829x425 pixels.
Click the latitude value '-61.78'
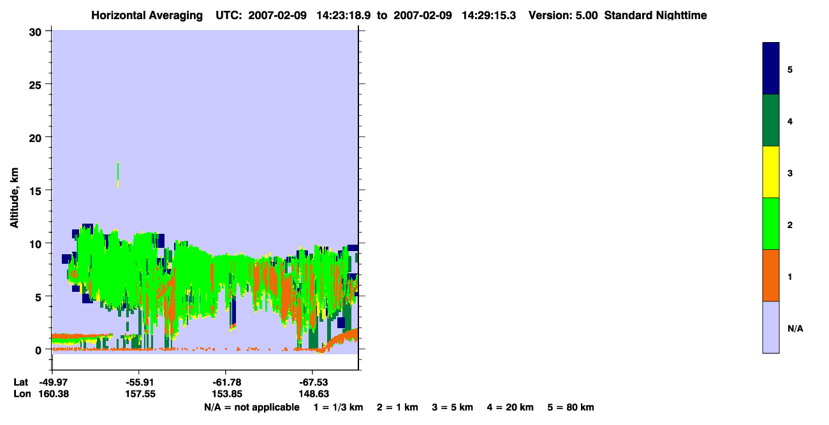pyautogui.click(x=226, y=382)
